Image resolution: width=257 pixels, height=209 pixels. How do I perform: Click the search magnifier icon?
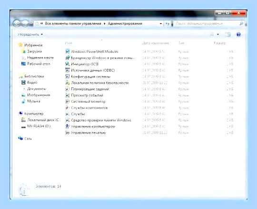[x=241, y=24]
